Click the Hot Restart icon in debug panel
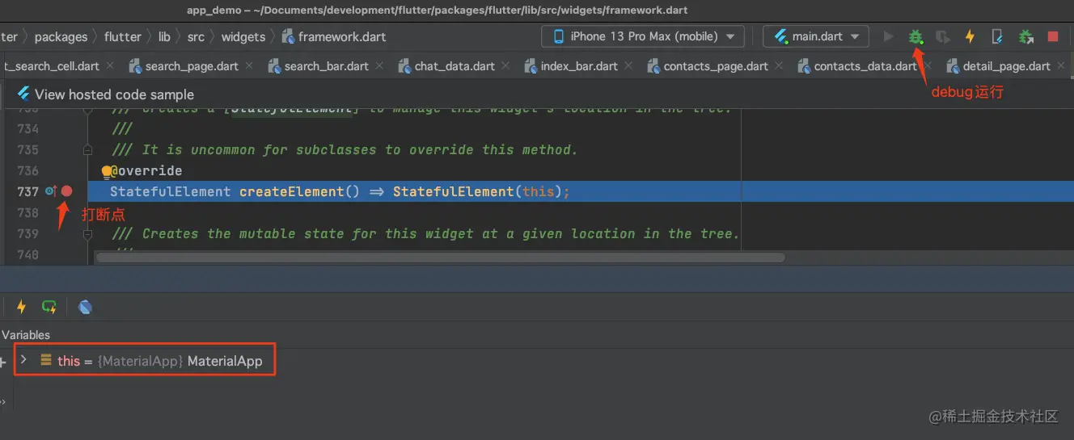 (x=49, y=307)
